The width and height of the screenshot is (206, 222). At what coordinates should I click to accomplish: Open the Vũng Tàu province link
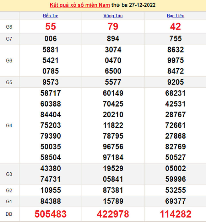[113, 16]
